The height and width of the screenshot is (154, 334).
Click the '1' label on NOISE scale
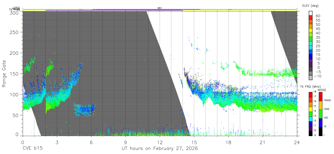(x=324, y=135)
